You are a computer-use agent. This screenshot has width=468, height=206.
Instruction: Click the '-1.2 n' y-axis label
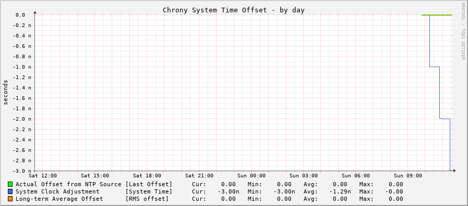[x=22, y=78]
